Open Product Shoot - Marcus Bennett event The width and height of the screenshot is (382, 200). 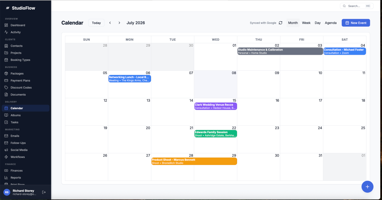coord(194,161)
